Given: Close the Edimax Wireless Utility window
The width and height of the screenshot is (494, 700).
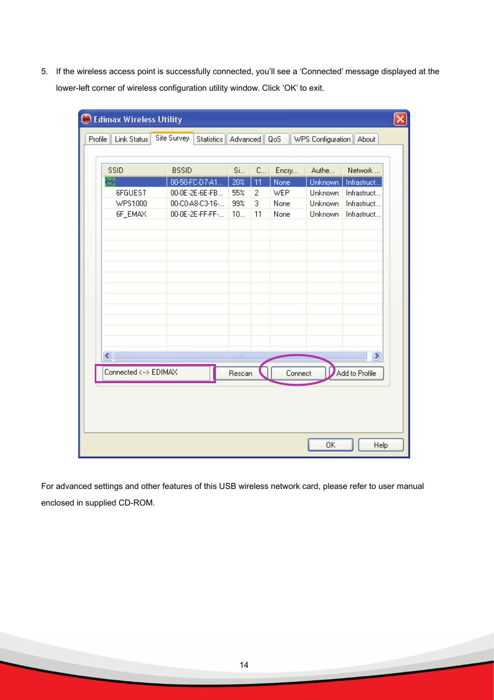Looking at the screenshot, I should pos(400,119).
